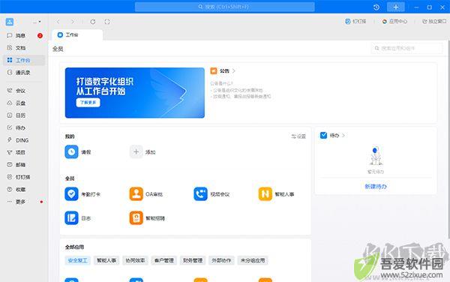Open the orange 智能人事 app icon

265,194
